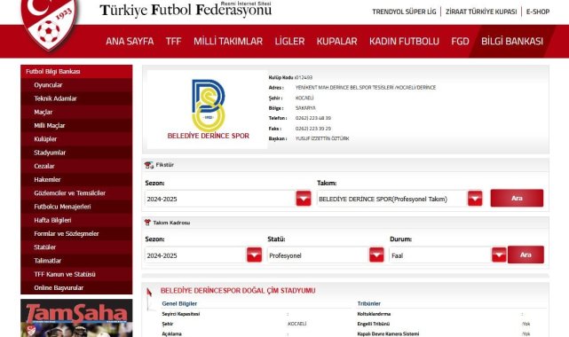
Task: Expand the Durum Faal dropdown arrow
Action: (x=499, y=255)
